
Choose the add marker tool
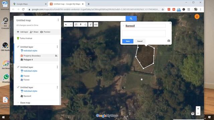point(81,25)
